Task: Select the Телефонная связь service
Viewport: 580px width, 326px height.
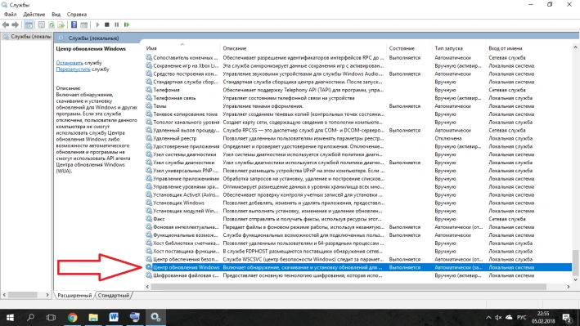Action: tap(174, 98)
